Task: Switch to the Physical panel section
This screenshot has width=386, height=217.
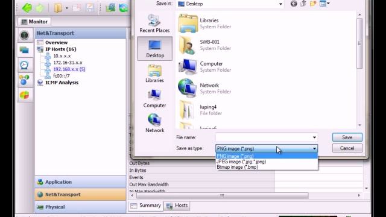Action: click(80, 207)
